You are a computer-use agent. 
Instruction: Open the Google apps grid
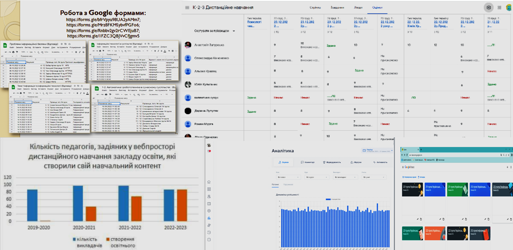(500, 7)
